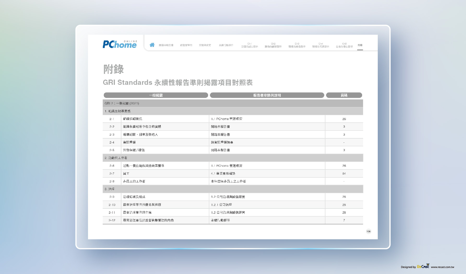Click the disclosure code 2-12
This screenshot has height=274, width=466.
click(x=112, y=220)
